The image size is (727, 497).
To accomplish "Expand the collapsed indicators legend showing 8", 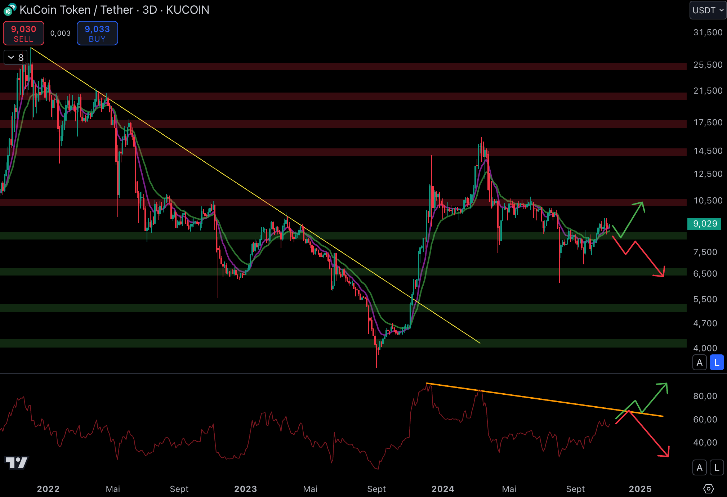I will [x=15, y=57].
